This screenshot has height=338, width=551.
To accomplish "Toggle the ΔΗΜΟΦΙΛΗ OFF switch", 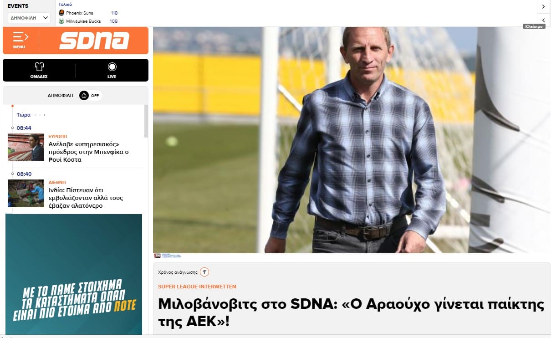I will [x=91, y=96].
